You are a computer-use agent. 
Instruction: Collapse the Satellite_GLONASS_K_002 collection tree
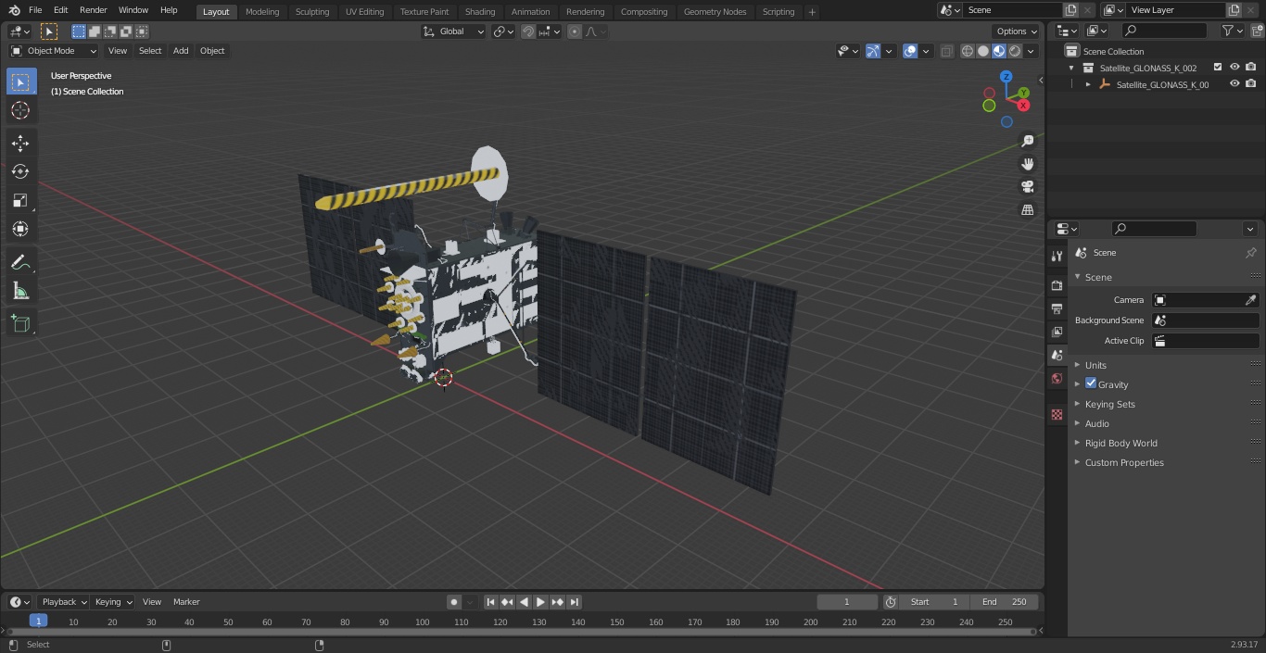(1071, 68)
